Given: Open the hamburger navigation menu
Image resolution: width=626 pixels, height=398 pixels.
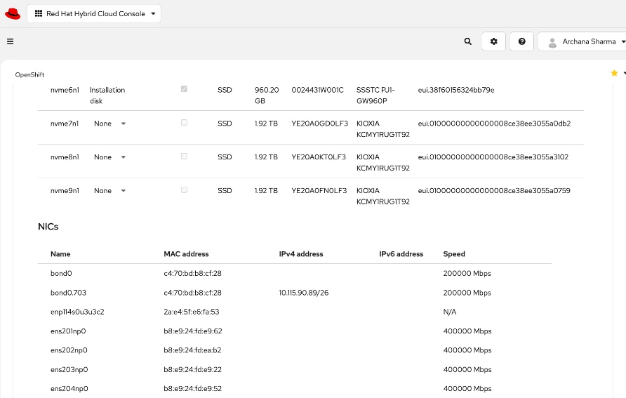Looking at the screenshot, I should pos(11,41).
